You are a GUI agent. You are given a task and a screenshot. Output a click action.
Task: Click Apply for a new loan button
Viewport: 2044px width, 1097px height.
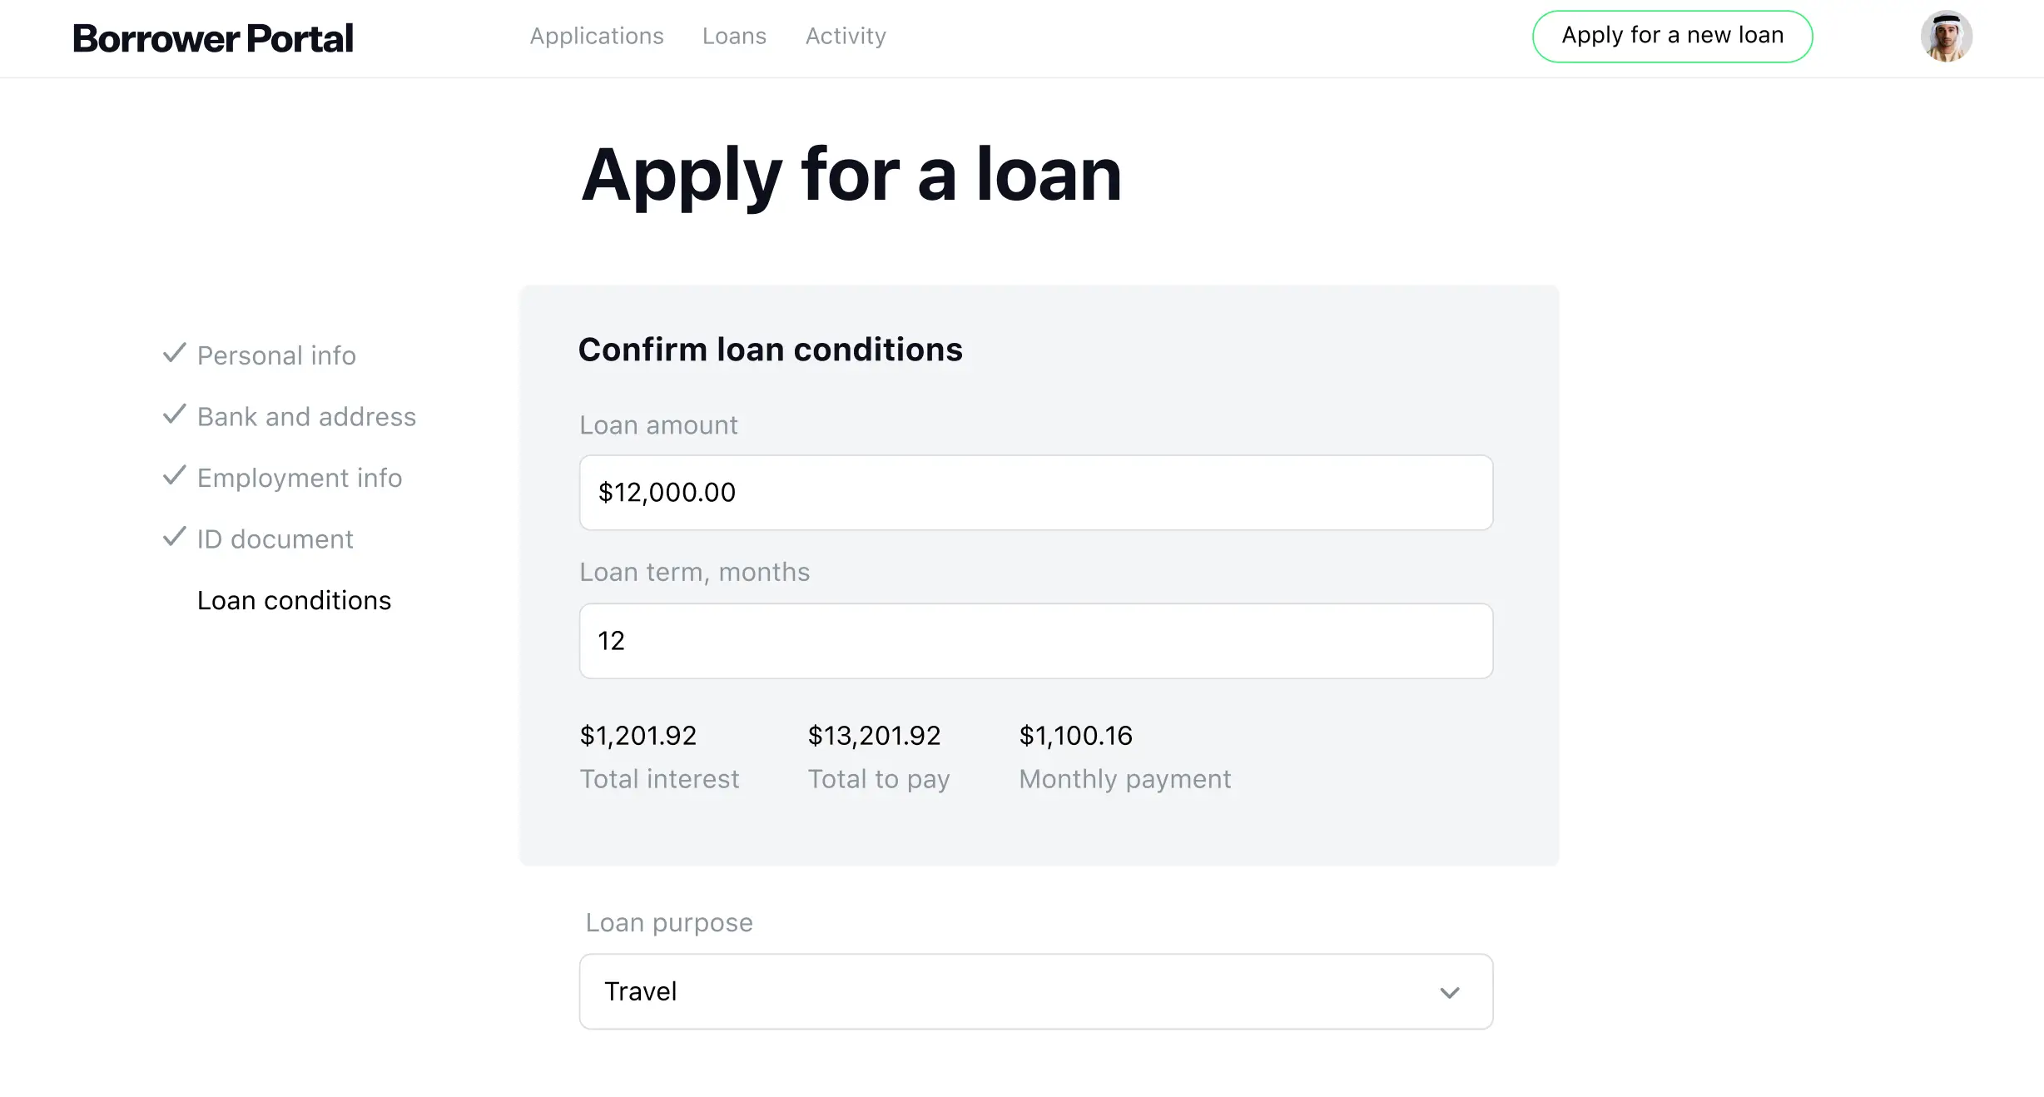tap(1672, 35)
